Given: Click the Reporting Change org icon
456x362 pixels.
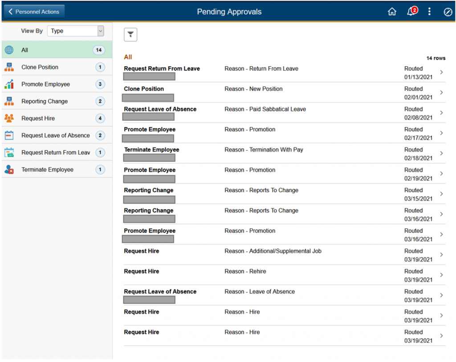Looking at the screenshot, I should [9, 101].
